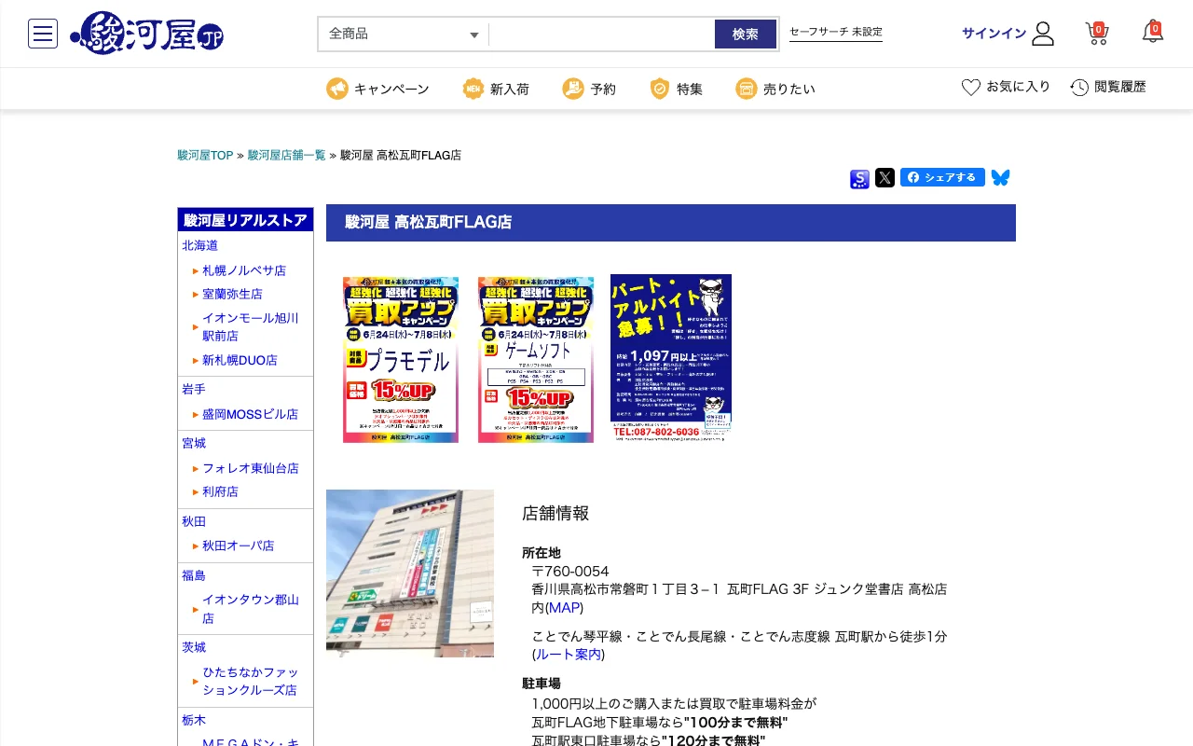Click the 検索 search button
1193x746 pixels.
(746, 35)
